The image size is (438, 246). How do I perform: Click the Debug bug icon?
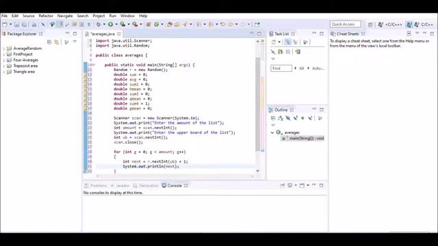pos(99,25)
